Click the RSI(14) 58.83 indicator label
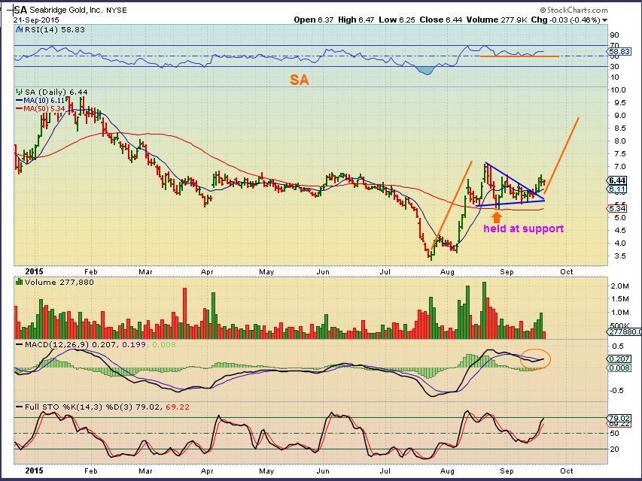The height and width of the screenshot is (481, 642). [55, 29]
